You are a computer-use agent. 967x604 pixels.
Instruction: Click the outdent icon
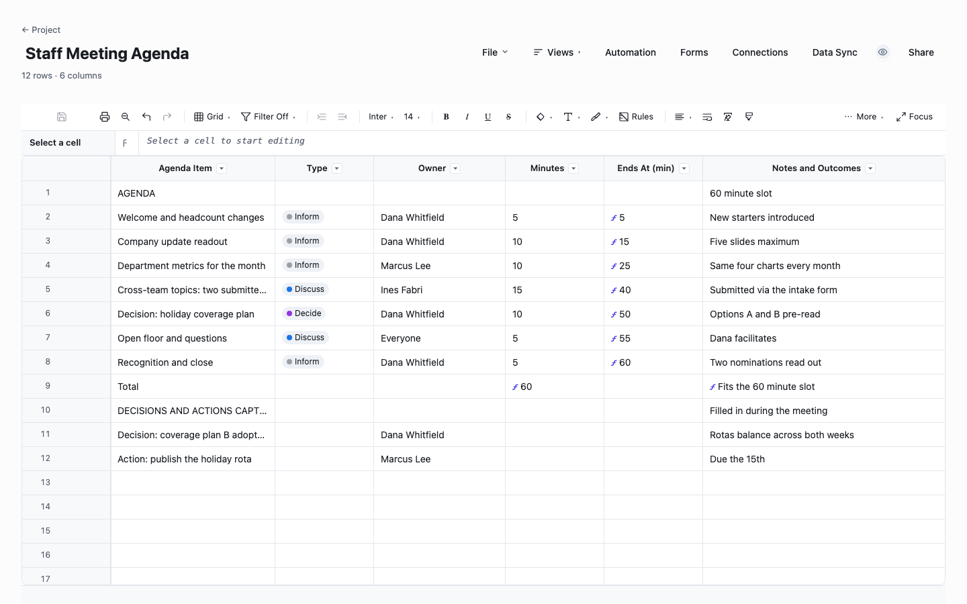(342, 117)
